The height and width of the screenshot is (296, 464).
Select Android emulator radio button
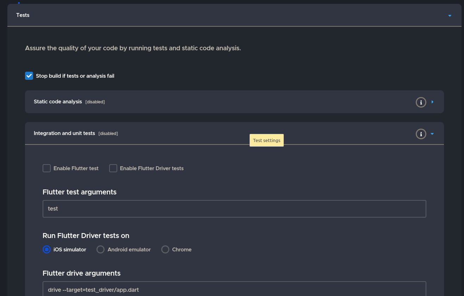pyautogui.click(x=100, y=249)
